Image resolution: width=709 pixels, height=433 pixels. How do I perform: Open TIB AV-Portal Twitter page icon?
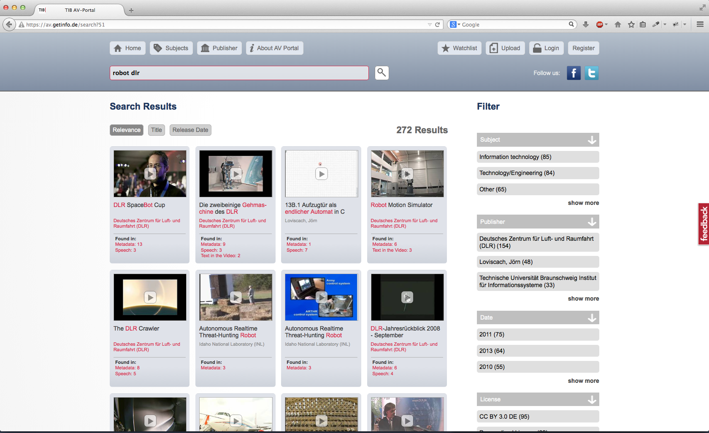click(x=592, y=73)
